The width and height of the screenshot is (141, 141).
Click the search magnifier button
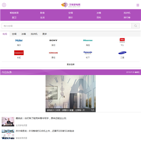tap(136, 26)
